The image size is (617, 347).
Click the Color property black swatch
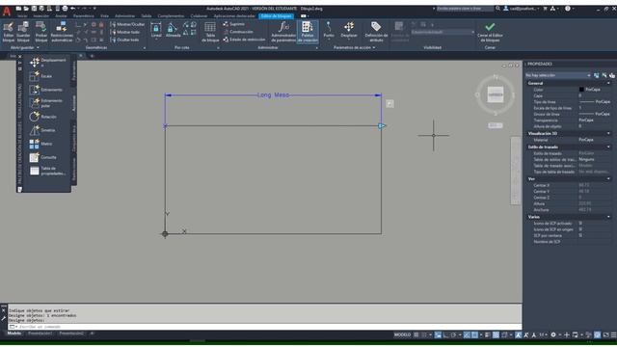[x=581, y=90]
